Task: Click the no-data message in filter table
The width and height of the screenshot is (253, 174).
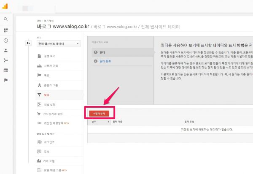Action: pyautogui.click(x=207, y=129)
